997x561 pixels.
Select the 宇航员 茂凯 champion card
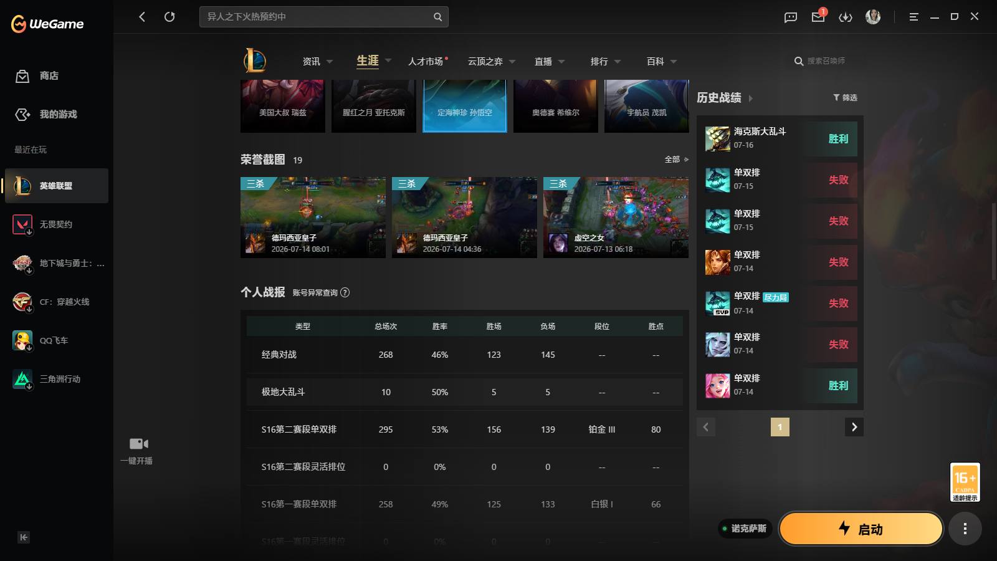click(x=647, y=106)
